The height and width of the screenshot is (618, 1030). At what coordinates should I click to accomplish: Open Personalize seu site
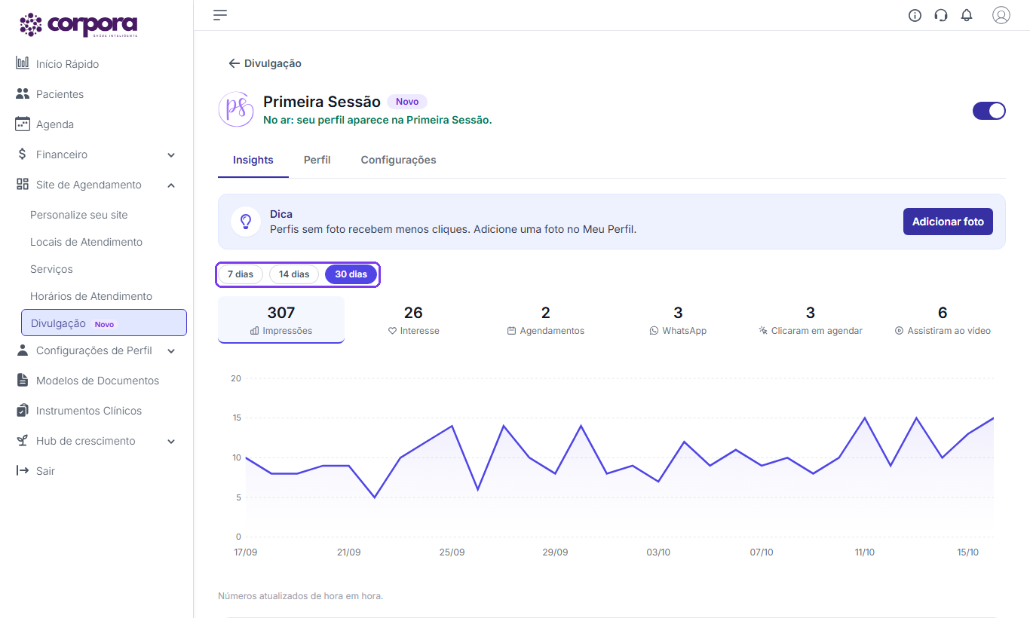click(79, 215)
